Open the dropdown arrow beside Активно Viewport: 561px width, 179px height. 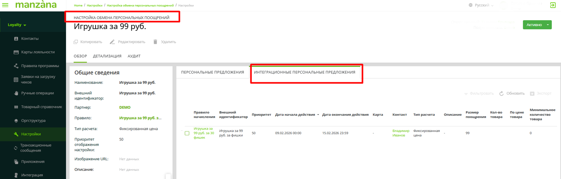[548, 25]
